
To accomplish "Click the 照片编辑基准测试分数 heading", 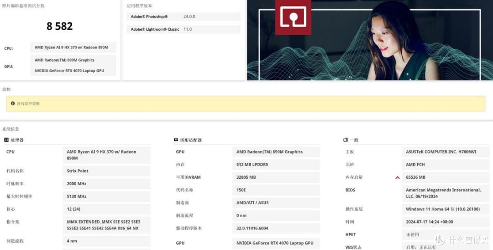I will pos(23,5).
